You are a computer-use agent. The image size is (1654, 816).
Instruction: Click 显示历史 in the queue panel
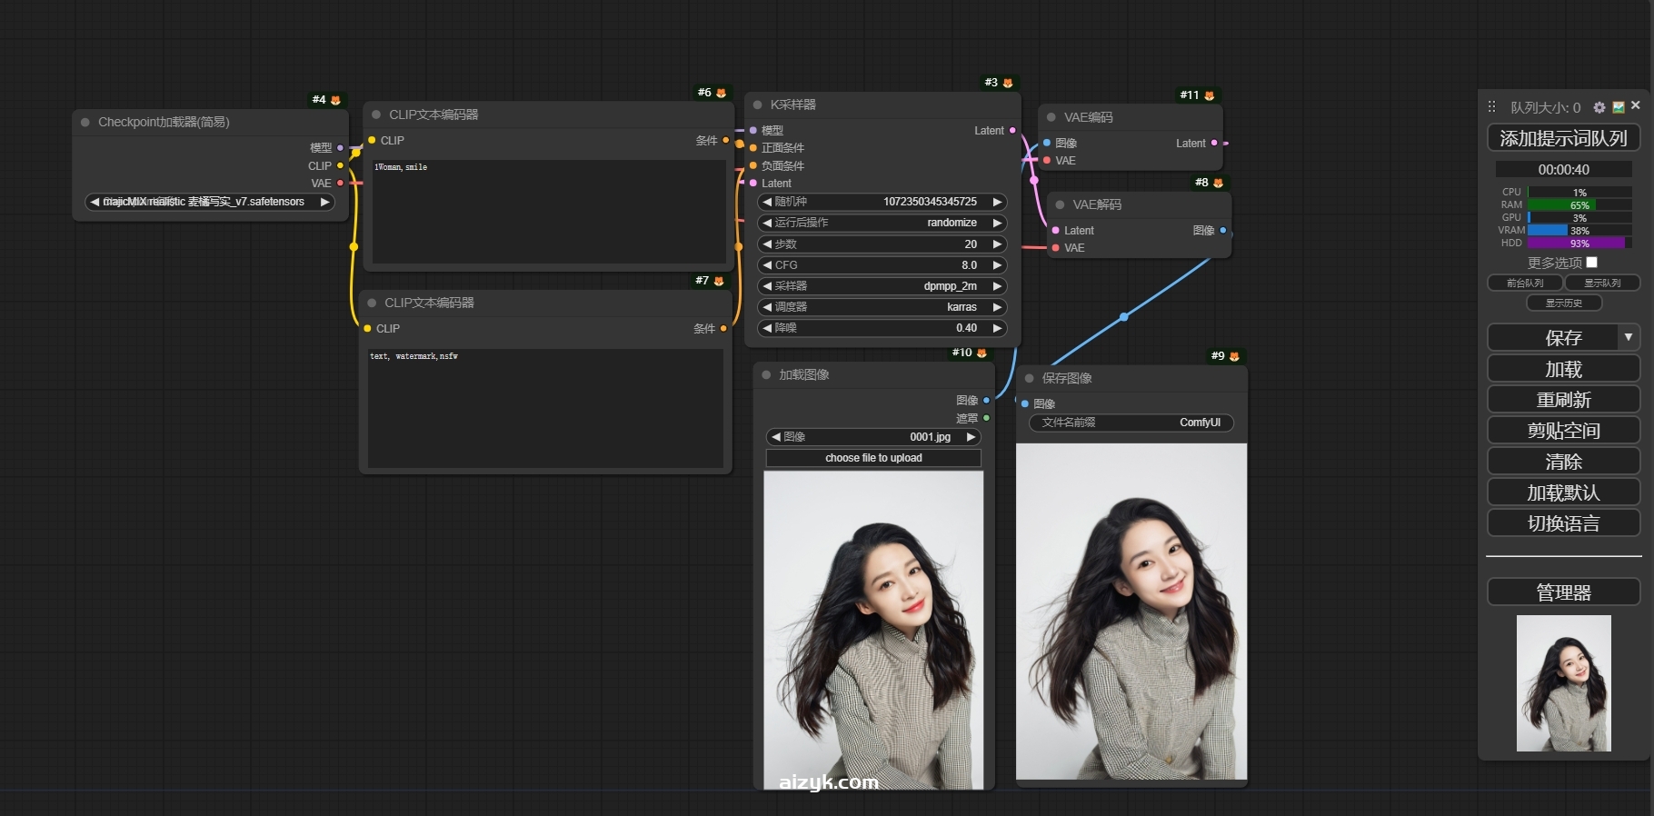click(x=1563, y=303)
